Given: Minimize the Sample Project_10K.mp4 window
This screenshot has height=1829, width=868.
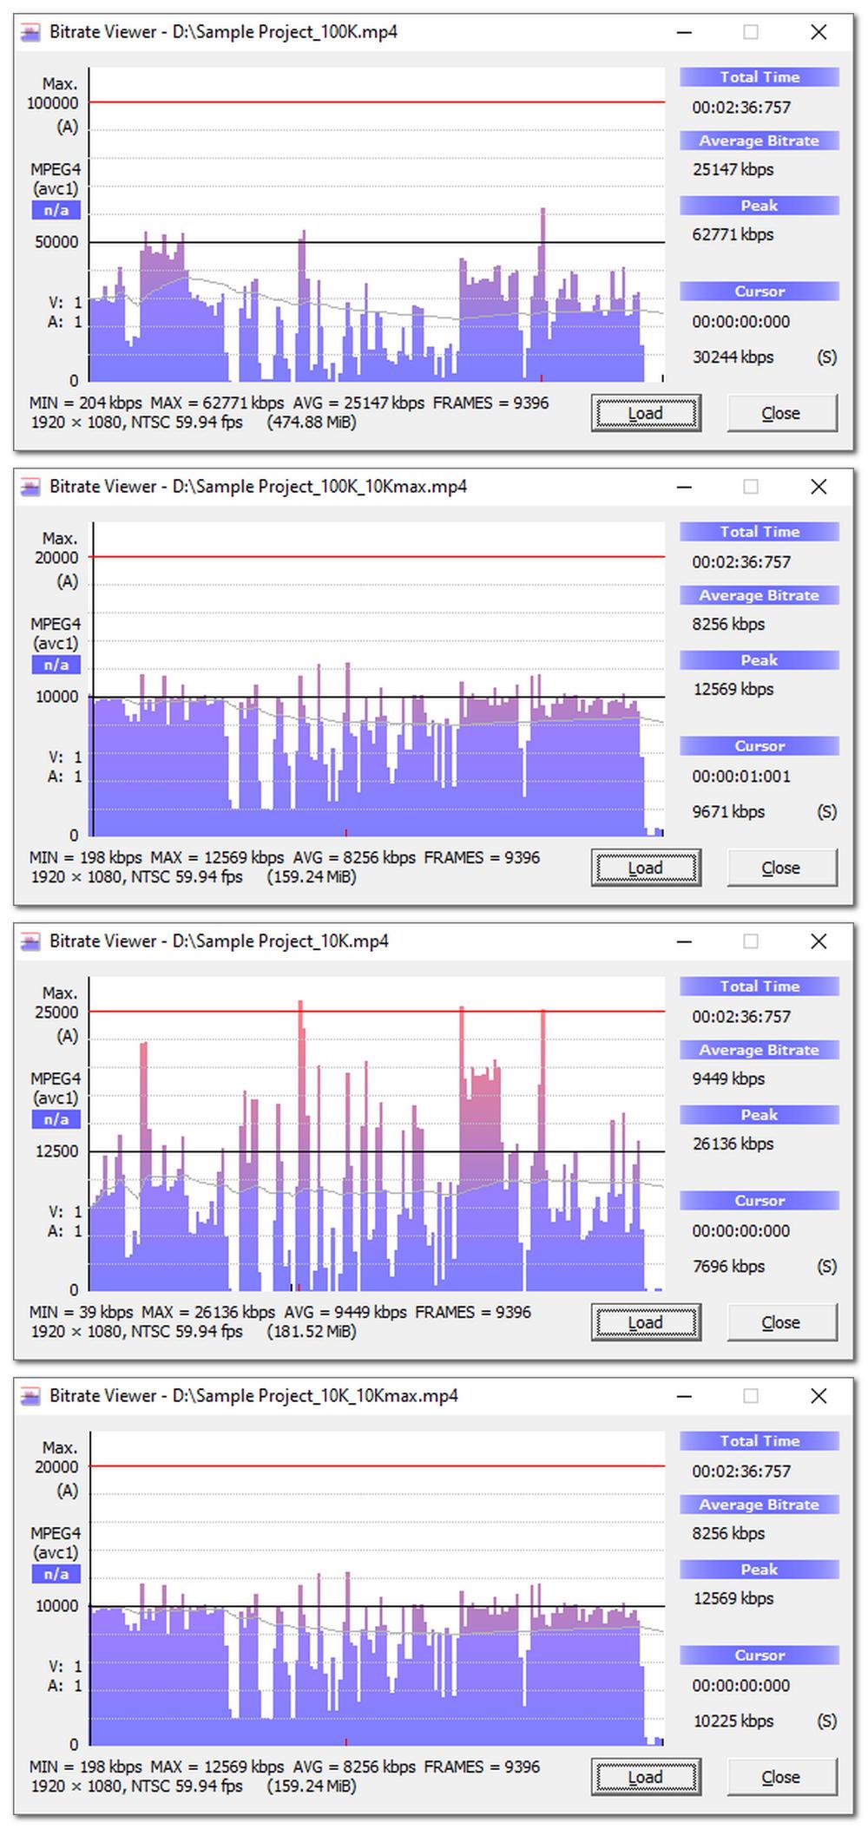Looking at the screenshot, I should tap(685, 941).
